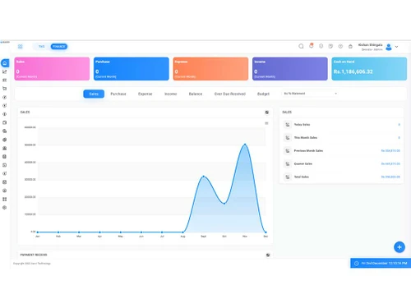Click the Previous Month Sales row icon
Image resolution: width=411 pixels, height=308 pixels.
coord(288,151)
